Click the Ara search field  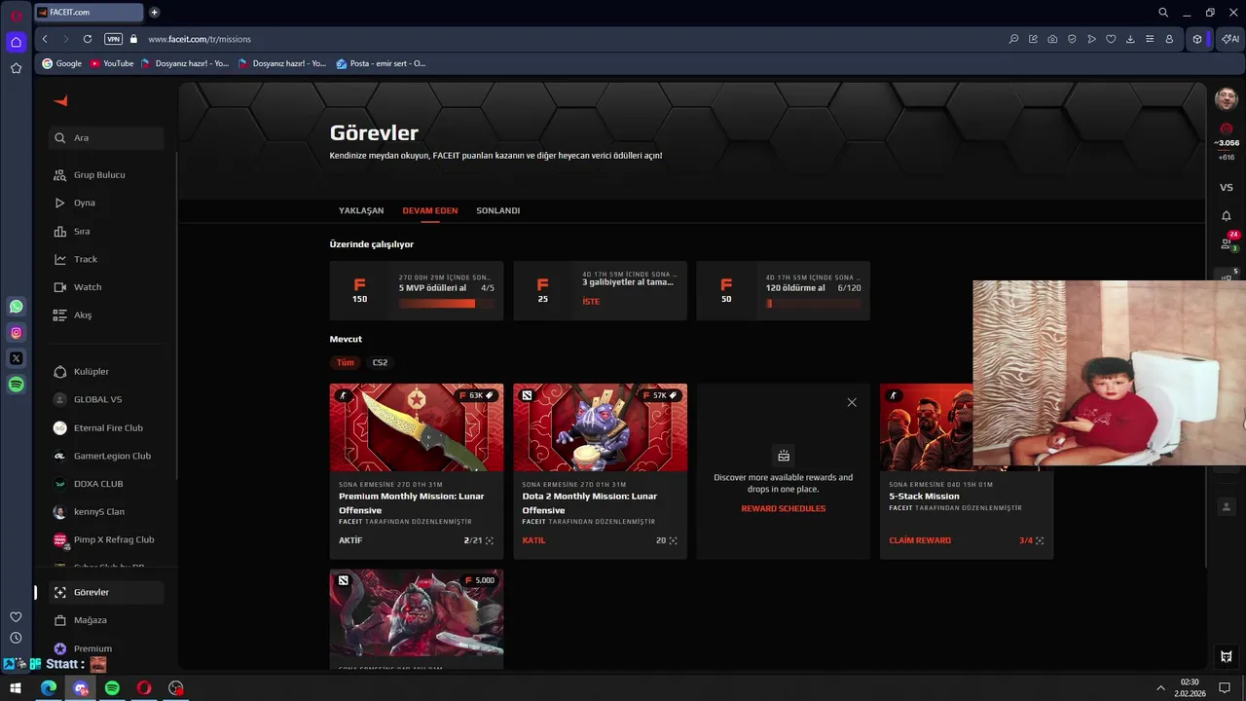click(x=106, y=138)
